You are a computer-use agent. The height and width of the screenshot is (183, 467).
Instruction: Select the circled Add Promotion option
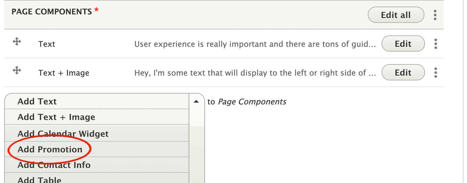(x=97, y=149)
